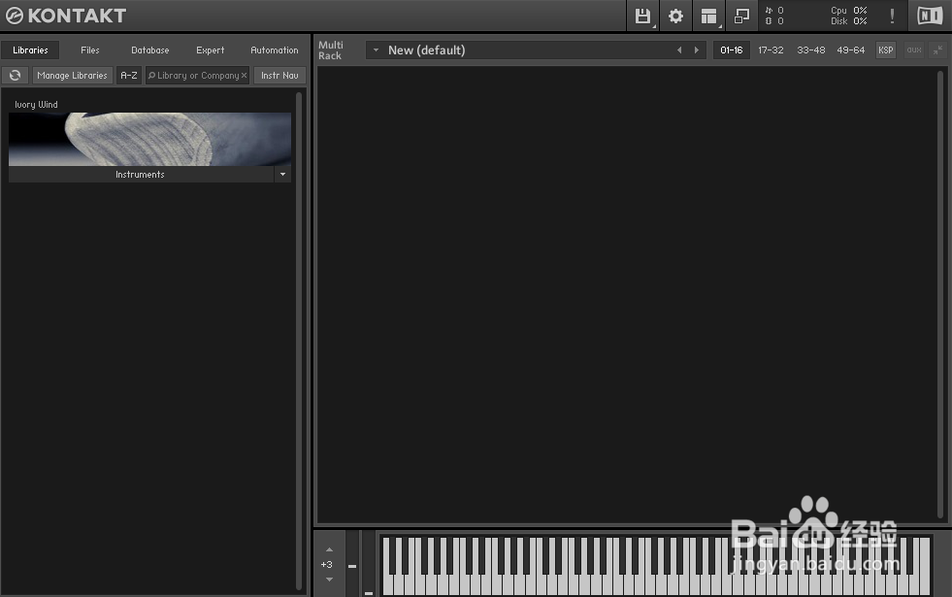Screen dimensions: 952x597
Task: Click the exclamation panic button
Action: coord(892,16)
